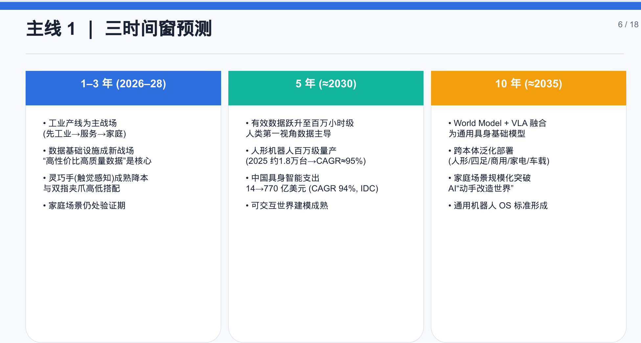The height and width of the screenshot is (343, 641).
Task: Click the line (2025 约1.8万台→CAGR≈95%)
Action: (306, 161)
